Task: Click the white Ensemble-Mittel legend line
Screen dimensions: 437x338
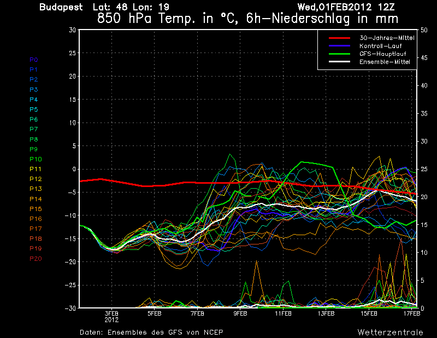Action: 341,62
